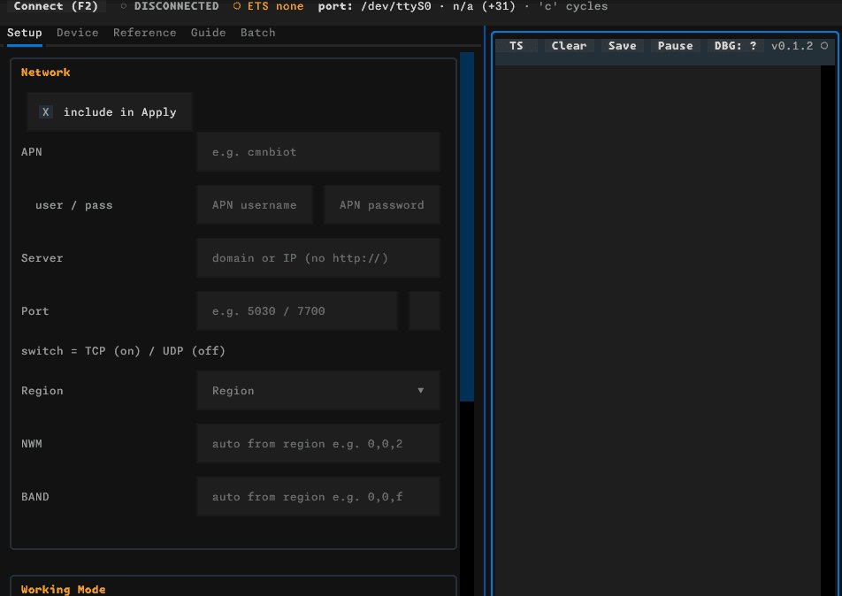Toggle the TCP/UDP switch beside Port
This screenshot has width=842, height=596.
coord(425,311)
